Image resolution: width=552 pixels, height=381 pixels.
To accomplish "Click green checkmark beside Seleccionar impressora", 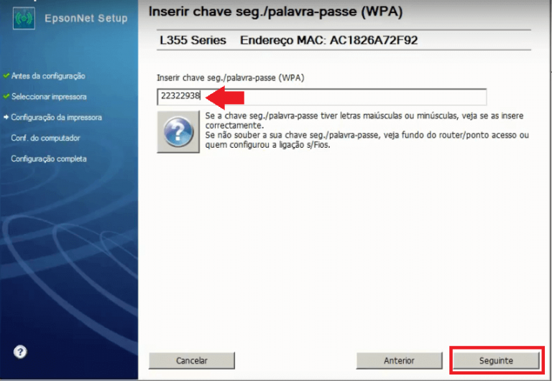I will tap(6, 96).
